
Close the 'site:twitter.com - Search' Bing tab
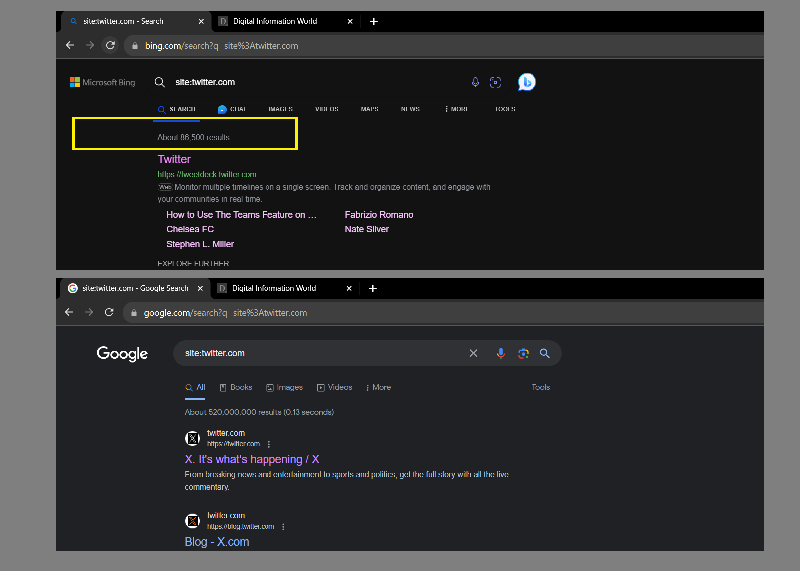point(201,21)
